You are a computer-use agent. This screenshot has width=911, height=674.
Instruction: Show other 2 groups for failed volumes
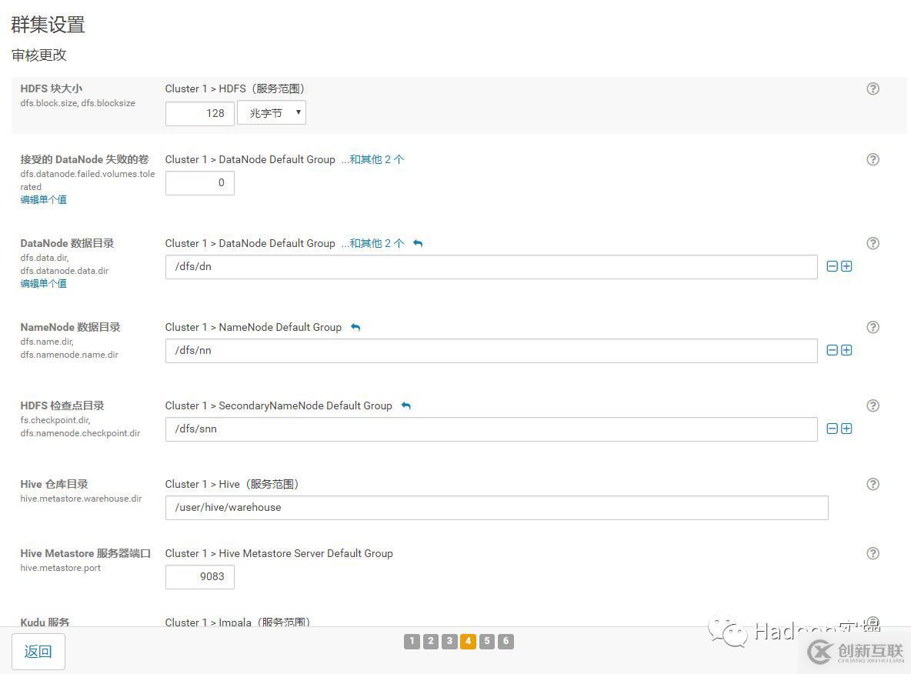[372, 159]
